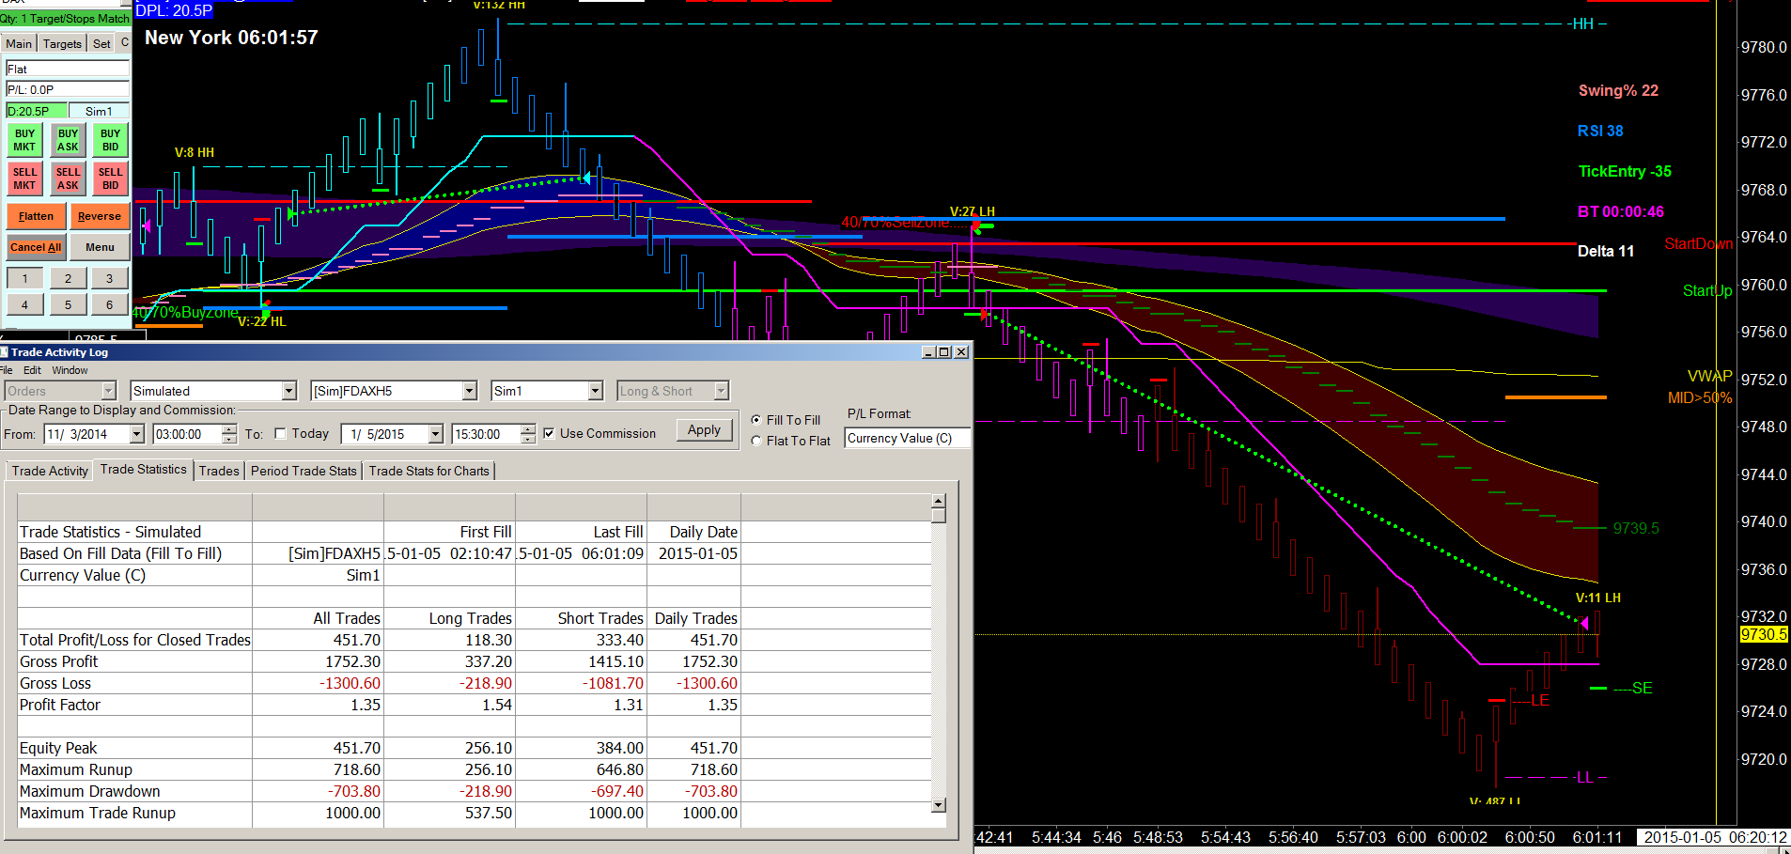Click the SELL MKT button
Image resolution: width=1791 pixels, height=854 pixels.
point(24,179)
